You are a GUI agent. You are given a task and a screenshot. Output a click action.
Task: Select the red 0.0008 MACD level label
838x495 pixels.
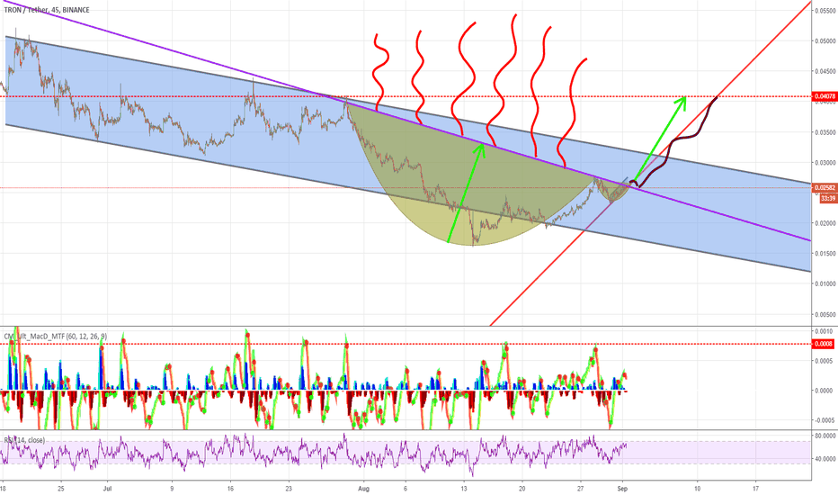point(824,344)
